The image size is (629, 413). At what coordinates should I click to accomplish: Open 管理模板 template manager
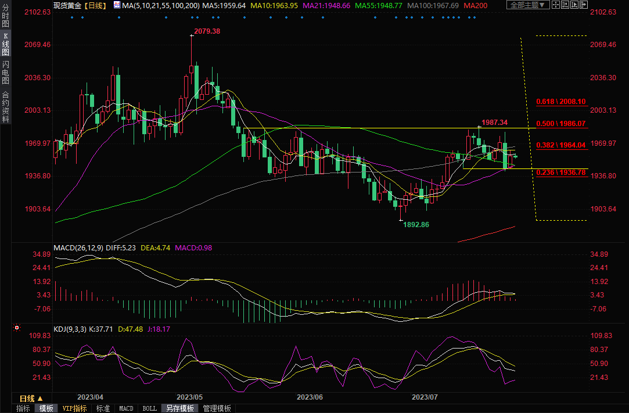(x=216, y=408)
